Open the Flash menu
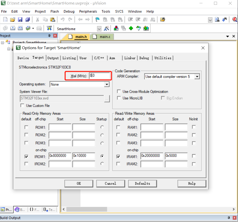 [54, 11]
